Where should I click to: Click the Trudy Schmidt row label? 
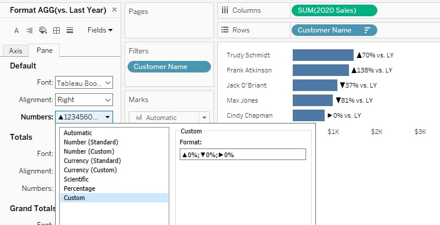coord(248,55)
